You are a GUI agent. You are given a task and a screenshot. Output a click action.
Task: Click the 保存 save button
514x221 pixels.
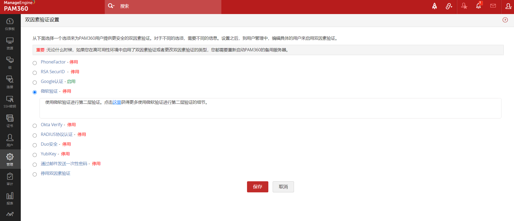(258, 187)
